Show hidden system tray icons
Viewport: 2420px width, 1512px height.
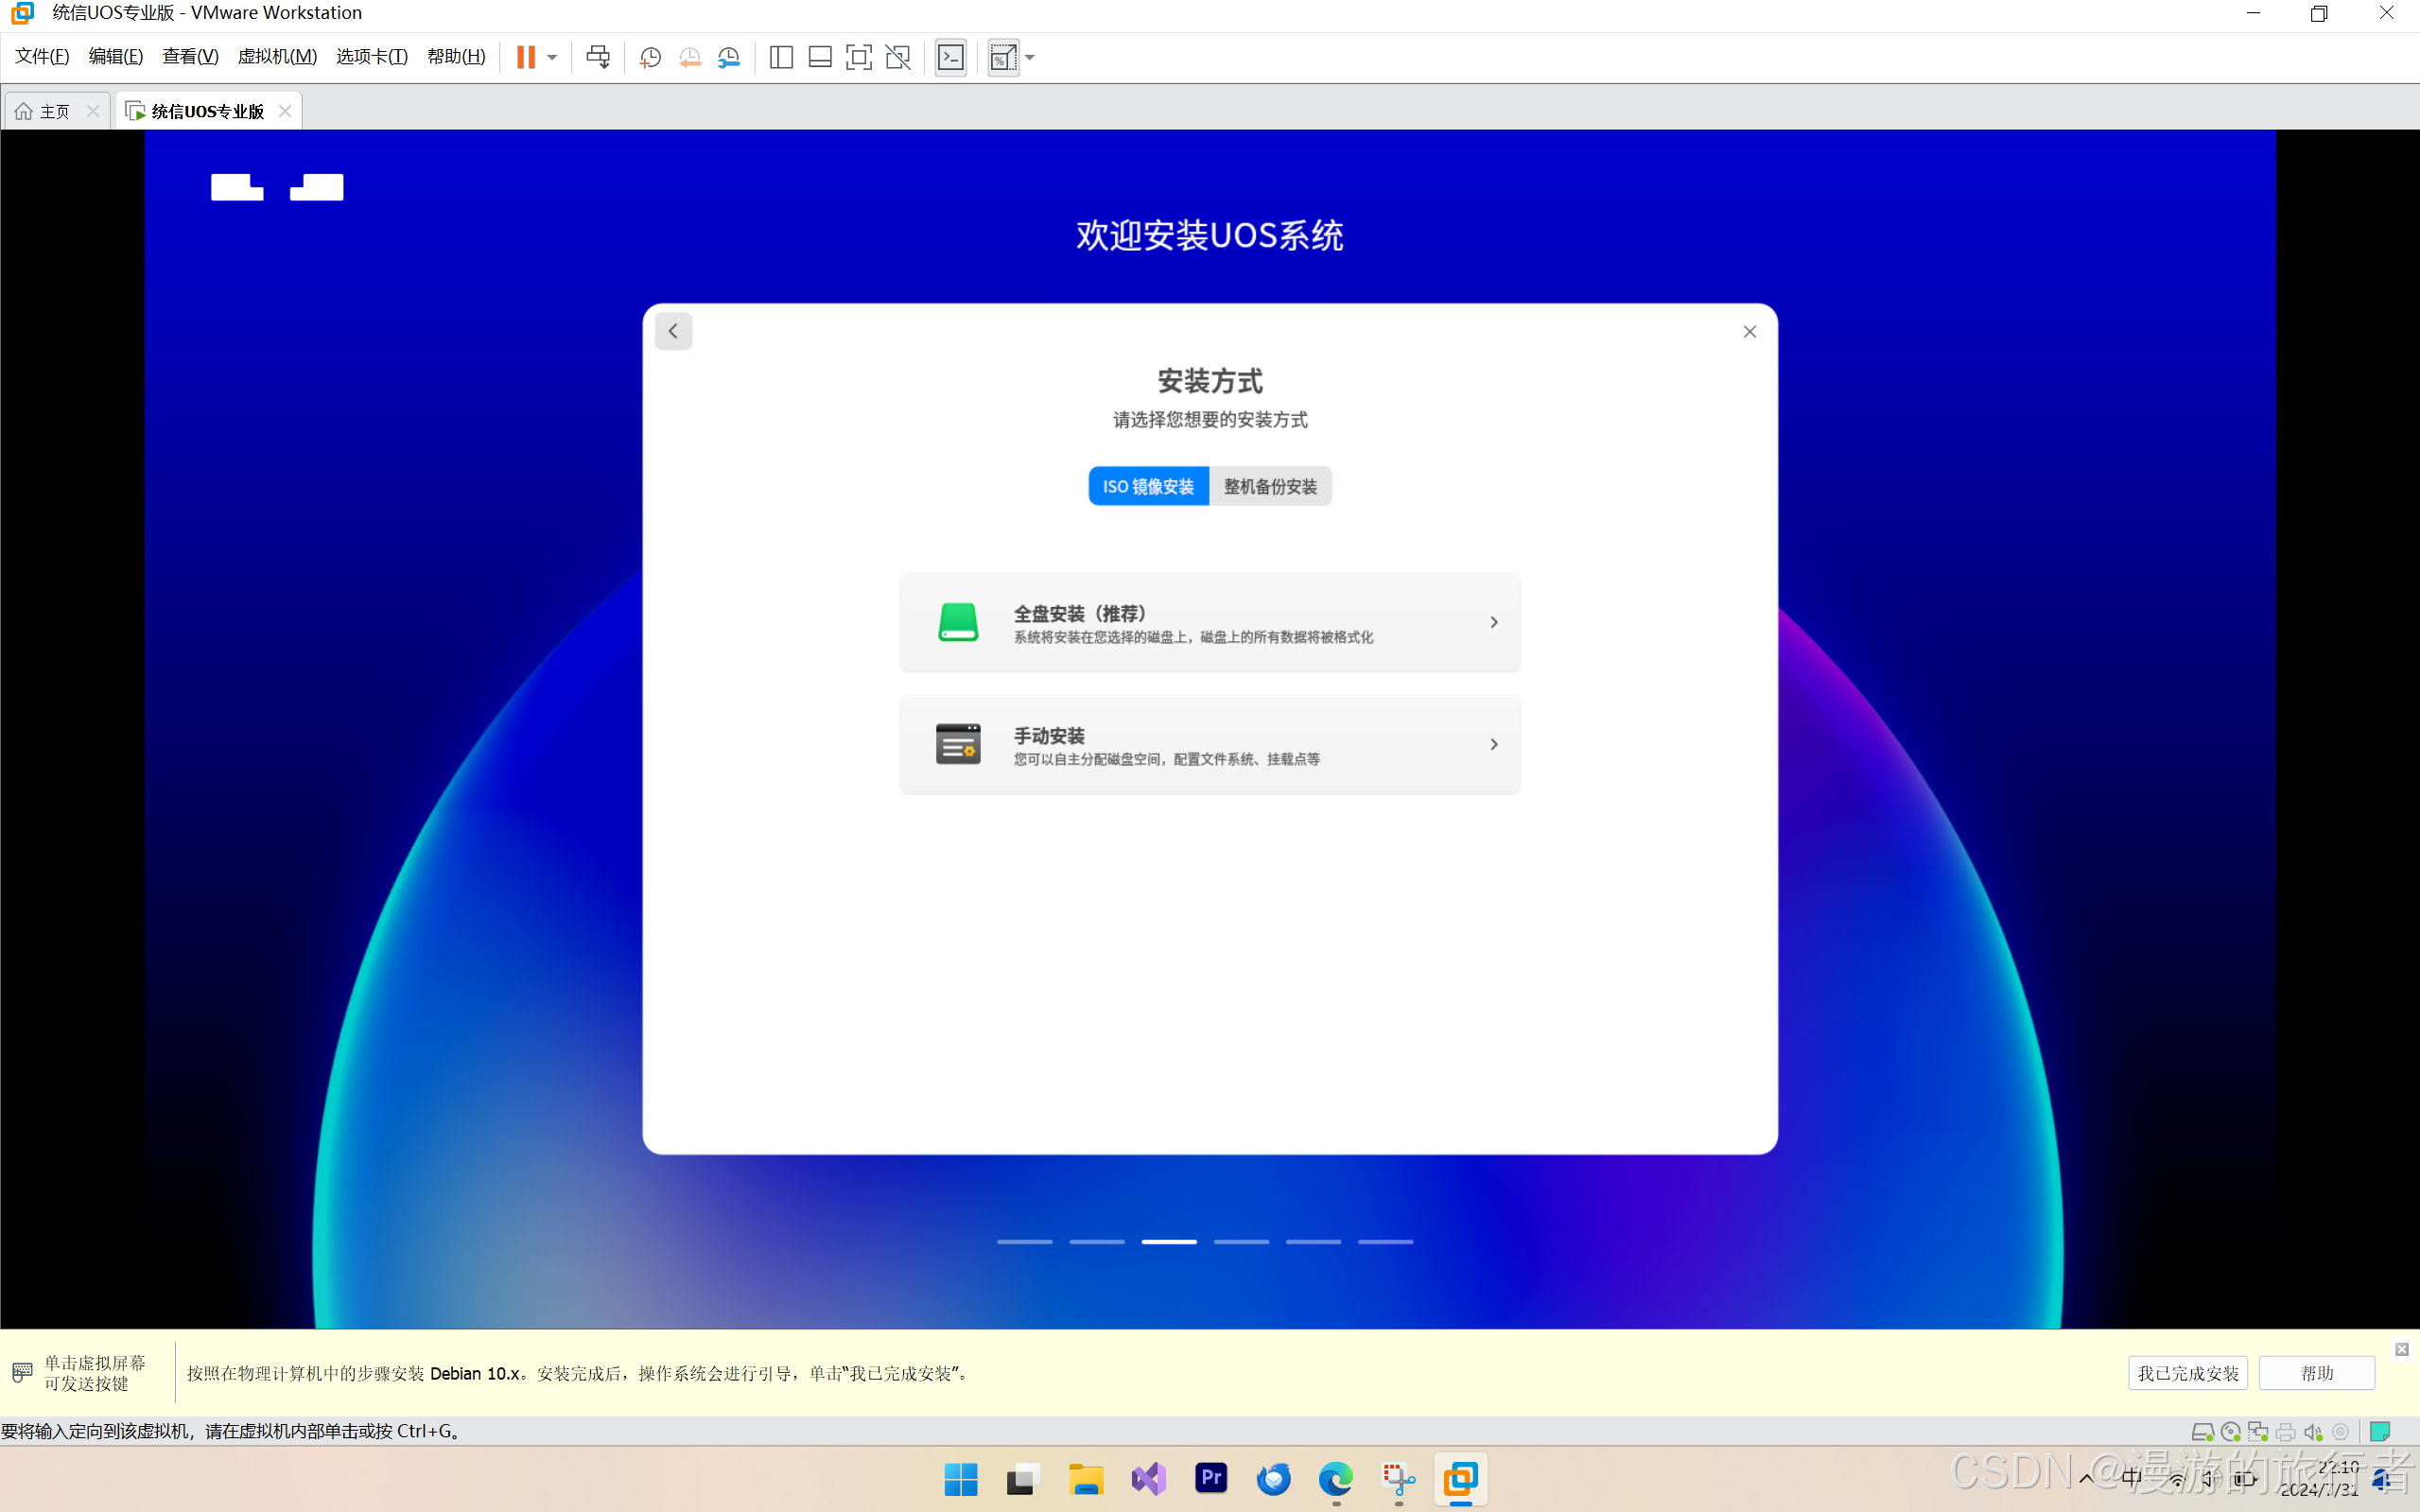click(x=2086, y=1479)
